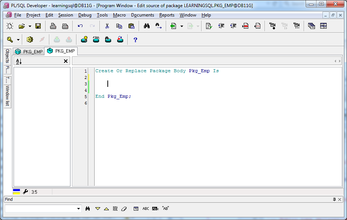This screenshot has height=220, width=347.
Task: Select the PKG_EMP package body tab
Action: 61,51
